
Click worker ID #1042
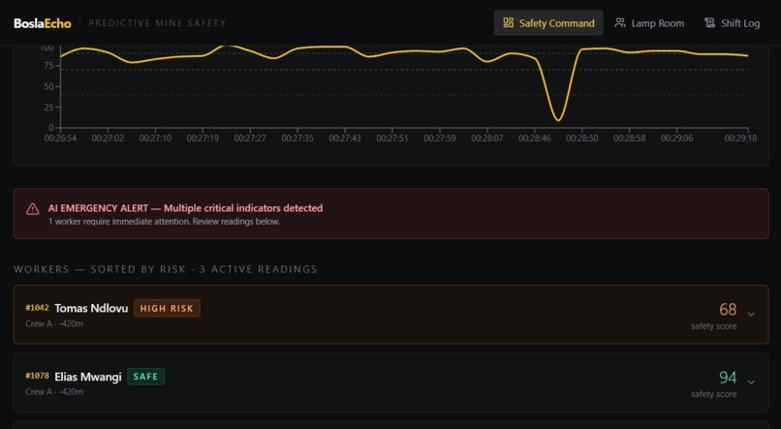click(38, 308)
